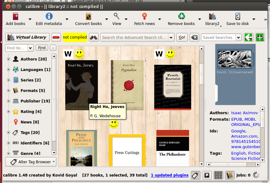Expand the Authors [20] category

click(8, 59)
